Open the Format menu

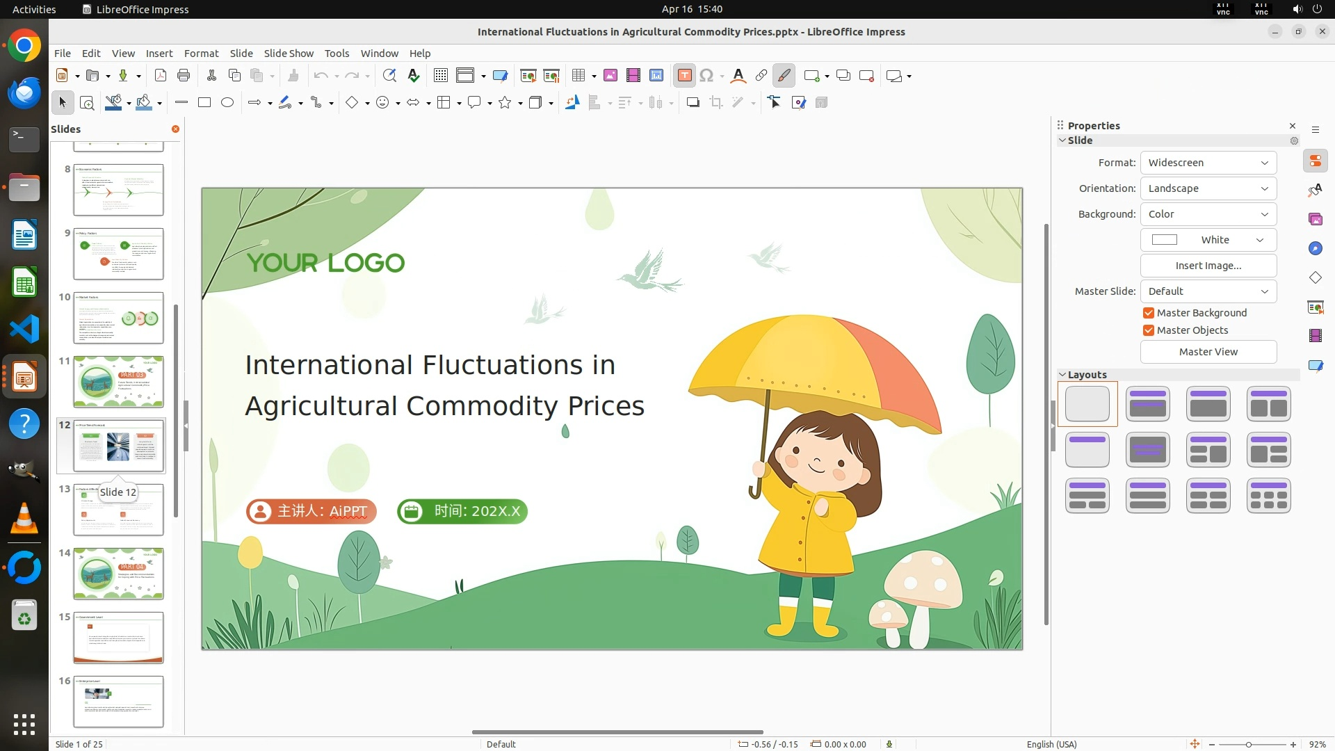point(201,54)
